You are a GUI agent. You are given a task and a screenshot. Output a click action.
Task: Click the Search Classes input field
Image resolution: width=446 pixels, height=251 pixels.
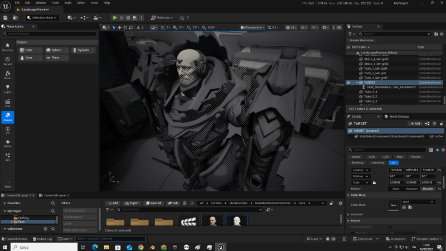(x=50, y=33)
